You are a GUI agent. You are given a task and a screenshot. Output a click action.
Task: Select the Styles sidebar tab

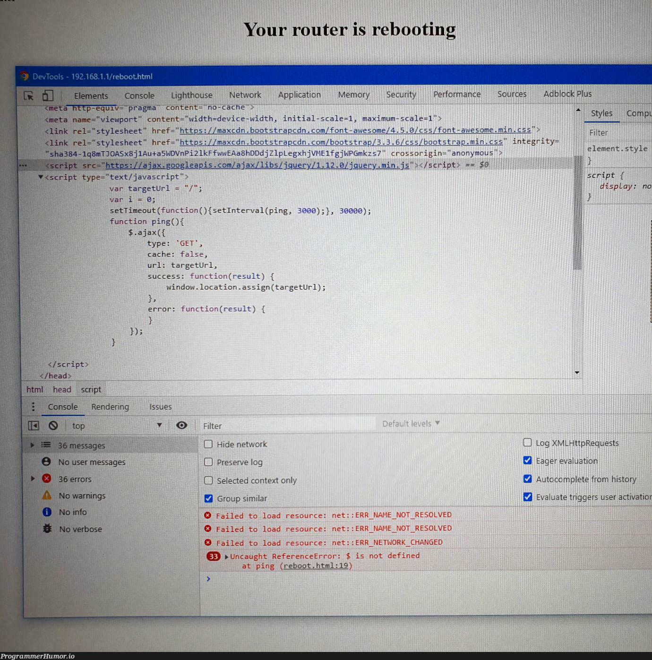[601, 113]
